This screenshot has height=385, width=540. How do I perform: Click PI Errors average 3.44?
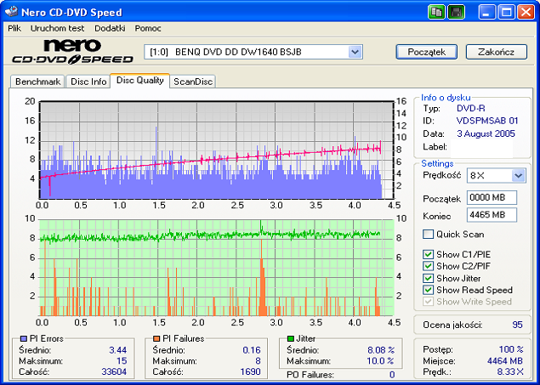[x=118, y=350]
